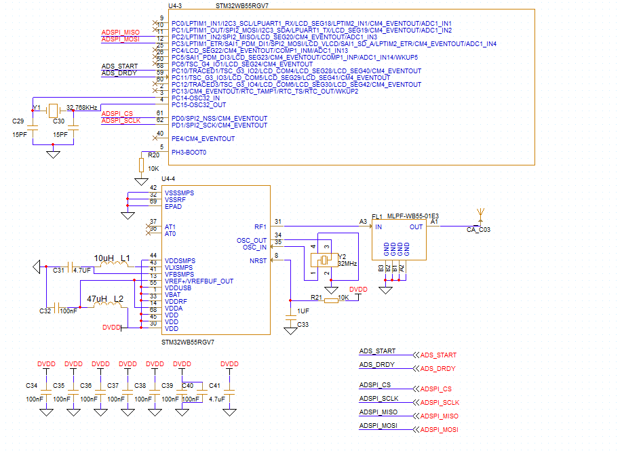
Task: Select capacitor C33 1UF symbol
Action: pyautogui.click(x=291, y=318)
